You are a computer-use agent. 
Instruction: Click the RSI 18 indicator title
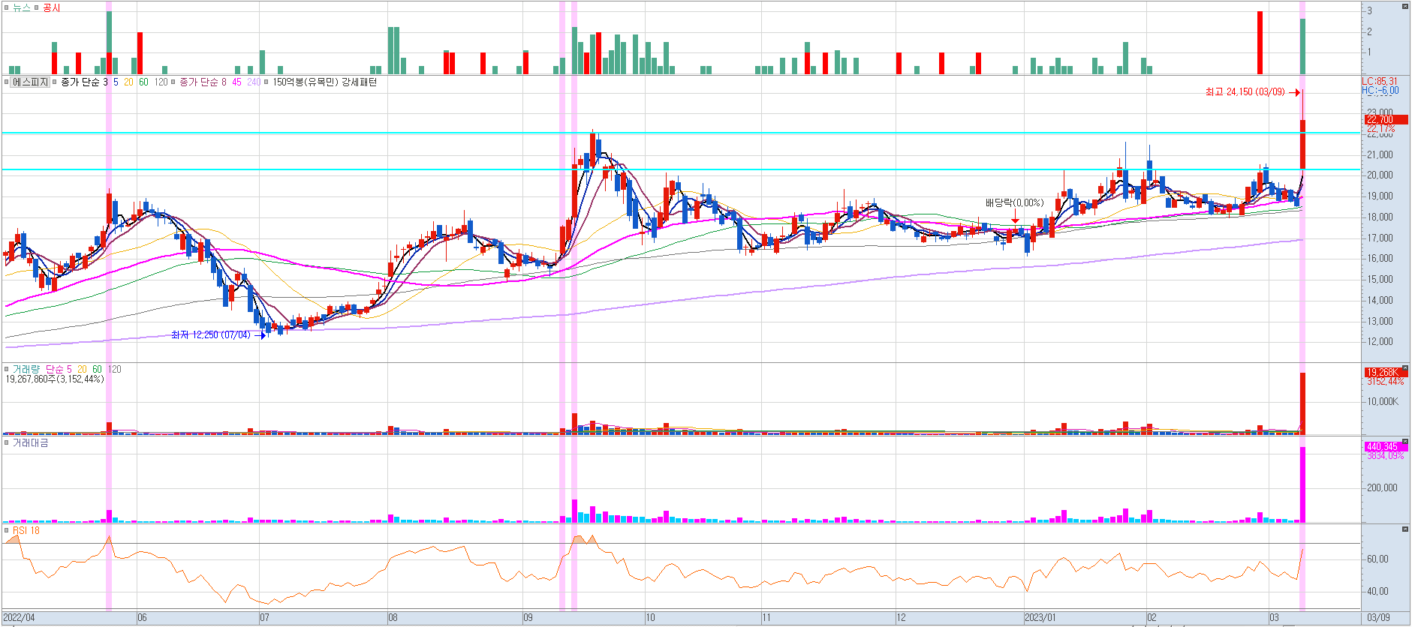tap(26, 530)
